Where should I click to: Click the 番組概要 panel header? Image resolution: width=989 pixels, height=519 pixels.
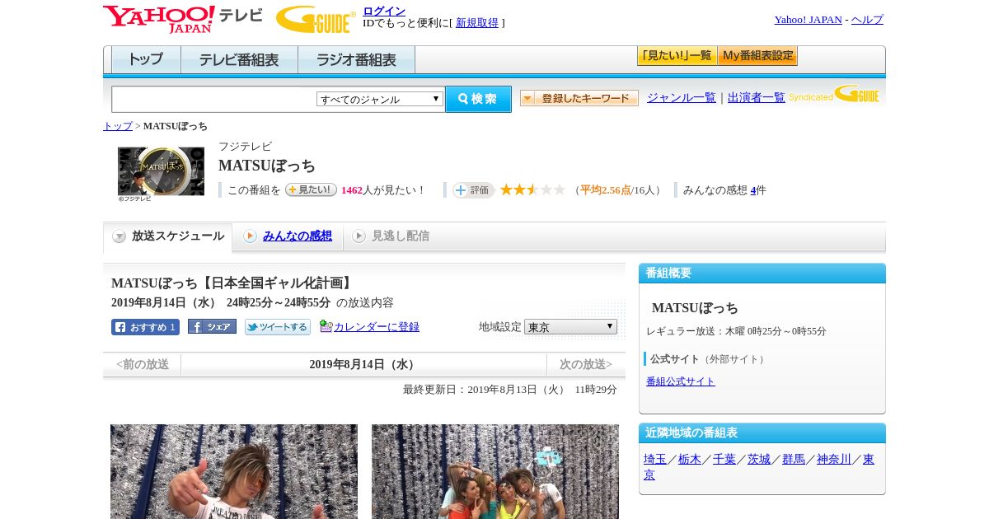(x=762, y=274)
